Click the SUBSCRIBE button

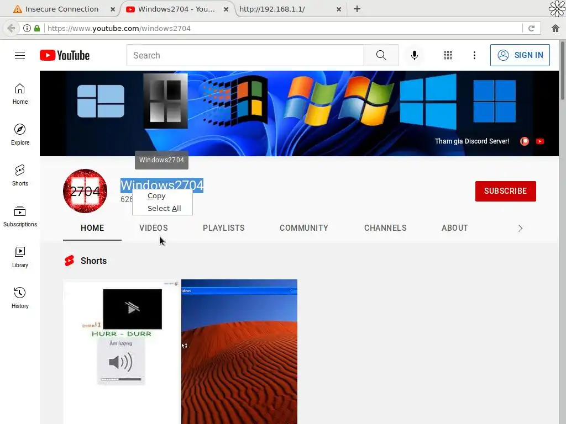(x=505, y=191)
